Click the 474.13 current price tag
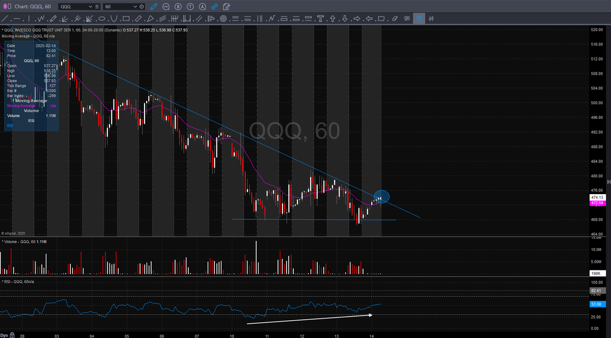The image size is (611, 338). pyautogui.click(x=597, y=197)
